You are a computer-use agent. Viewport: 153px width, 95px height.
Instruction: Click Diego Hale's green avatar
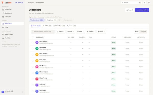click(37, 48)
